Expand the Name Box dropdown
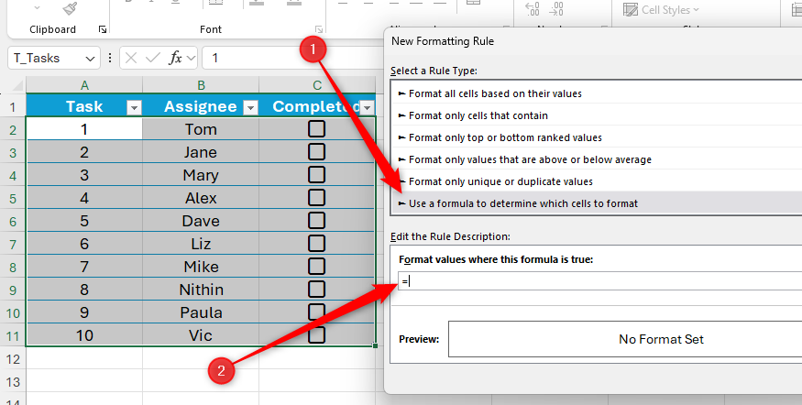Viewport: 802px width, 405px height. pyautogui.click(x=90, y=58)
